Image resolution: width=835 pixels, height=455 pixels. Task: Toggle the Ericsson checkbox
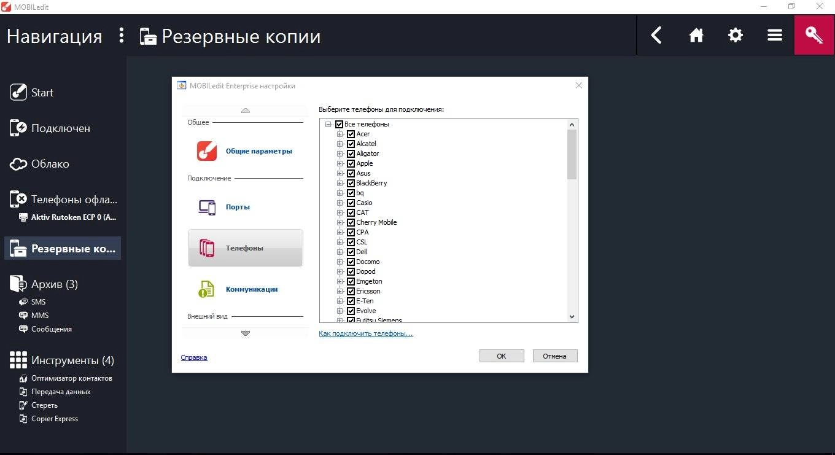pyautogui.click(x=351, y=291)
